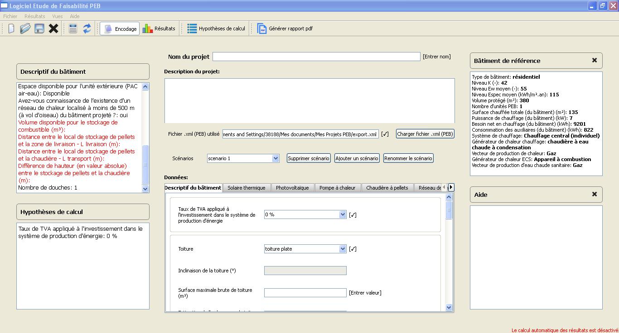Click scroll-up arrow of Descriptif du bâtiment list
This screenshot has height=333, width=619.
[145, 86]
